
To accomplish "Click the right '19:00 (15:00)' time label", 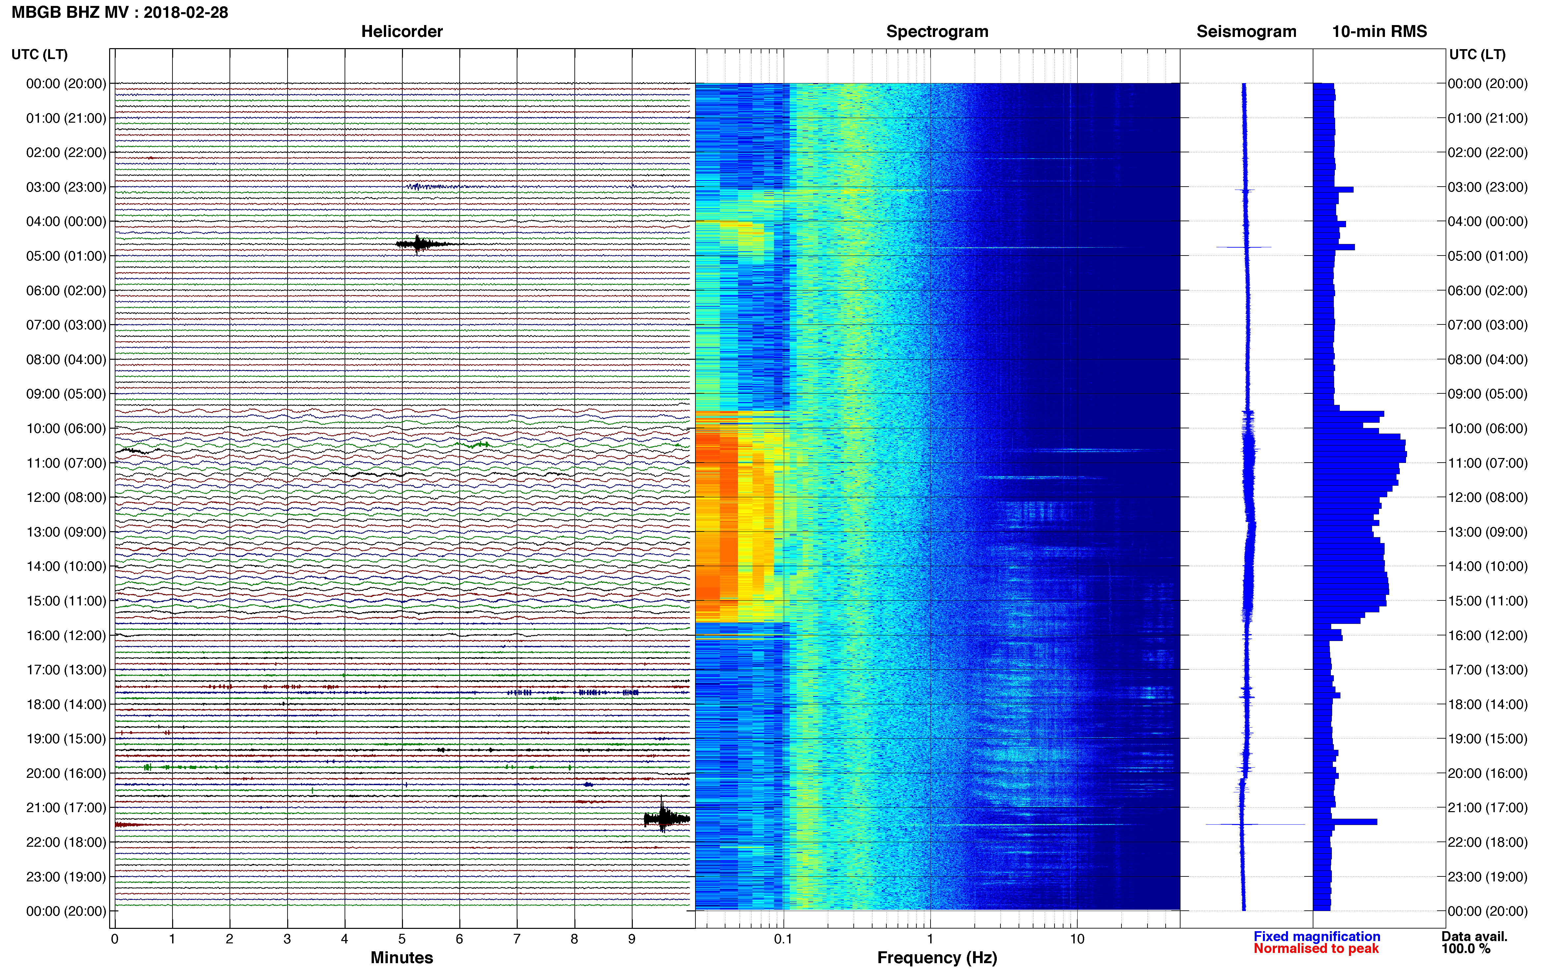I will click(1487, 739).
